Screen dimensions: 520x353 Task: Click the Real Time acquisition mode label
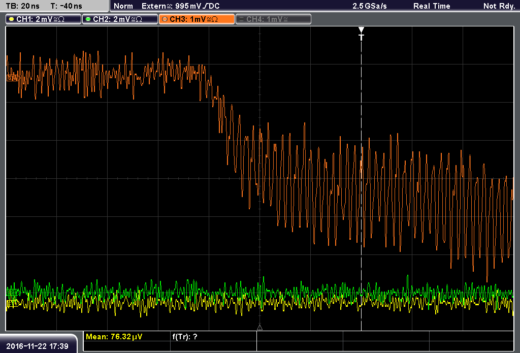tap(432, 6)
